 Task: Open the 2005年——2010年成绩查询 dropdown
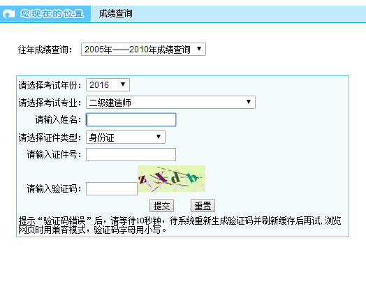(143, 50)
